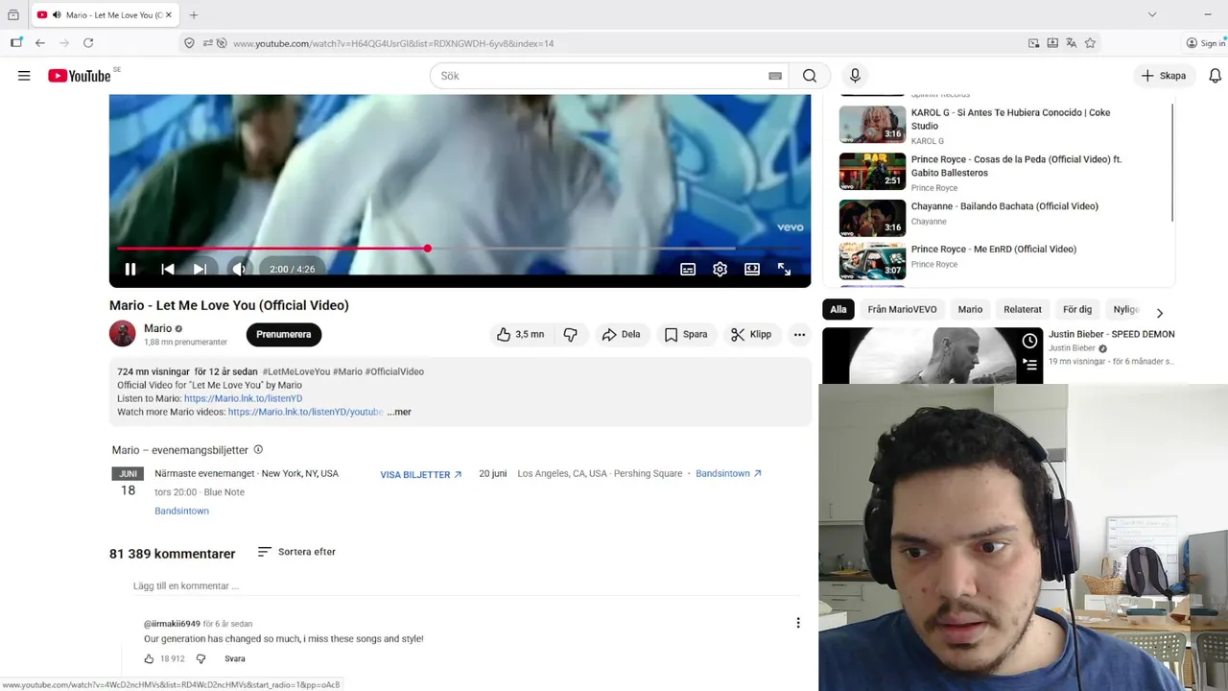Switch to theater mode
Screen dimensions: 1228x691
click(x=752, y=270)
